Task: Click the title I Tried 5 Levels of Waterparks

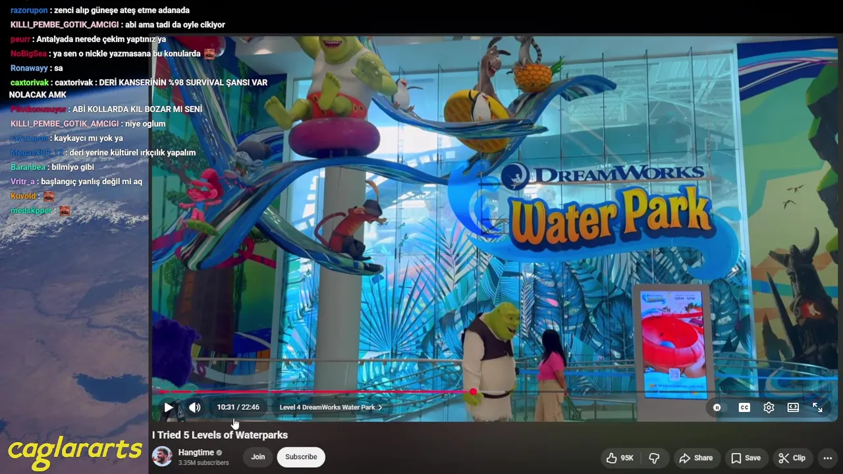Action: tap(220, 435)
